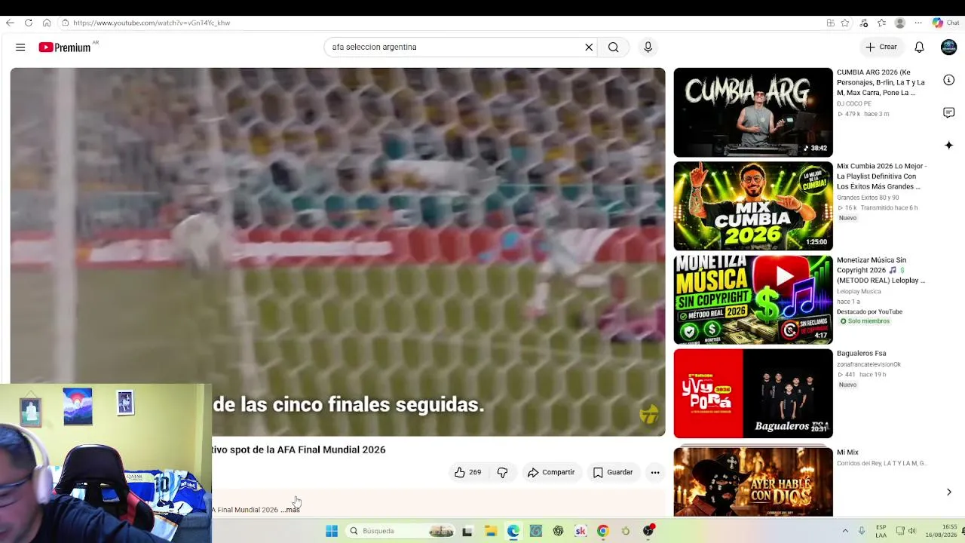
Task: Open the CUMBIA ARG 2026 thumbnail
Action: click(x=753, y=112)
